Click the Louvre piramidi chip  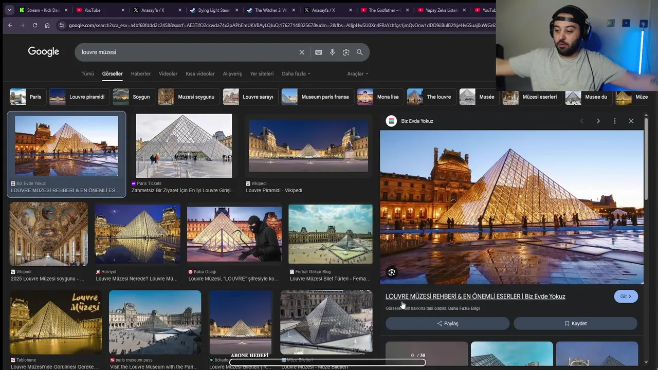tap(79, 97)
